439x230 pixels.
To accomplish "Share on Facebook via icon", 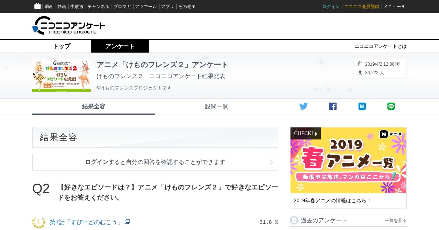I will (333, 106).
